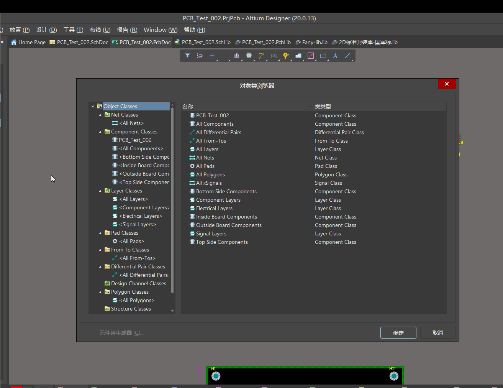503x388 pixels.
Task: Click the All Pads ring icon in list
Action: [x=192, y=166]
